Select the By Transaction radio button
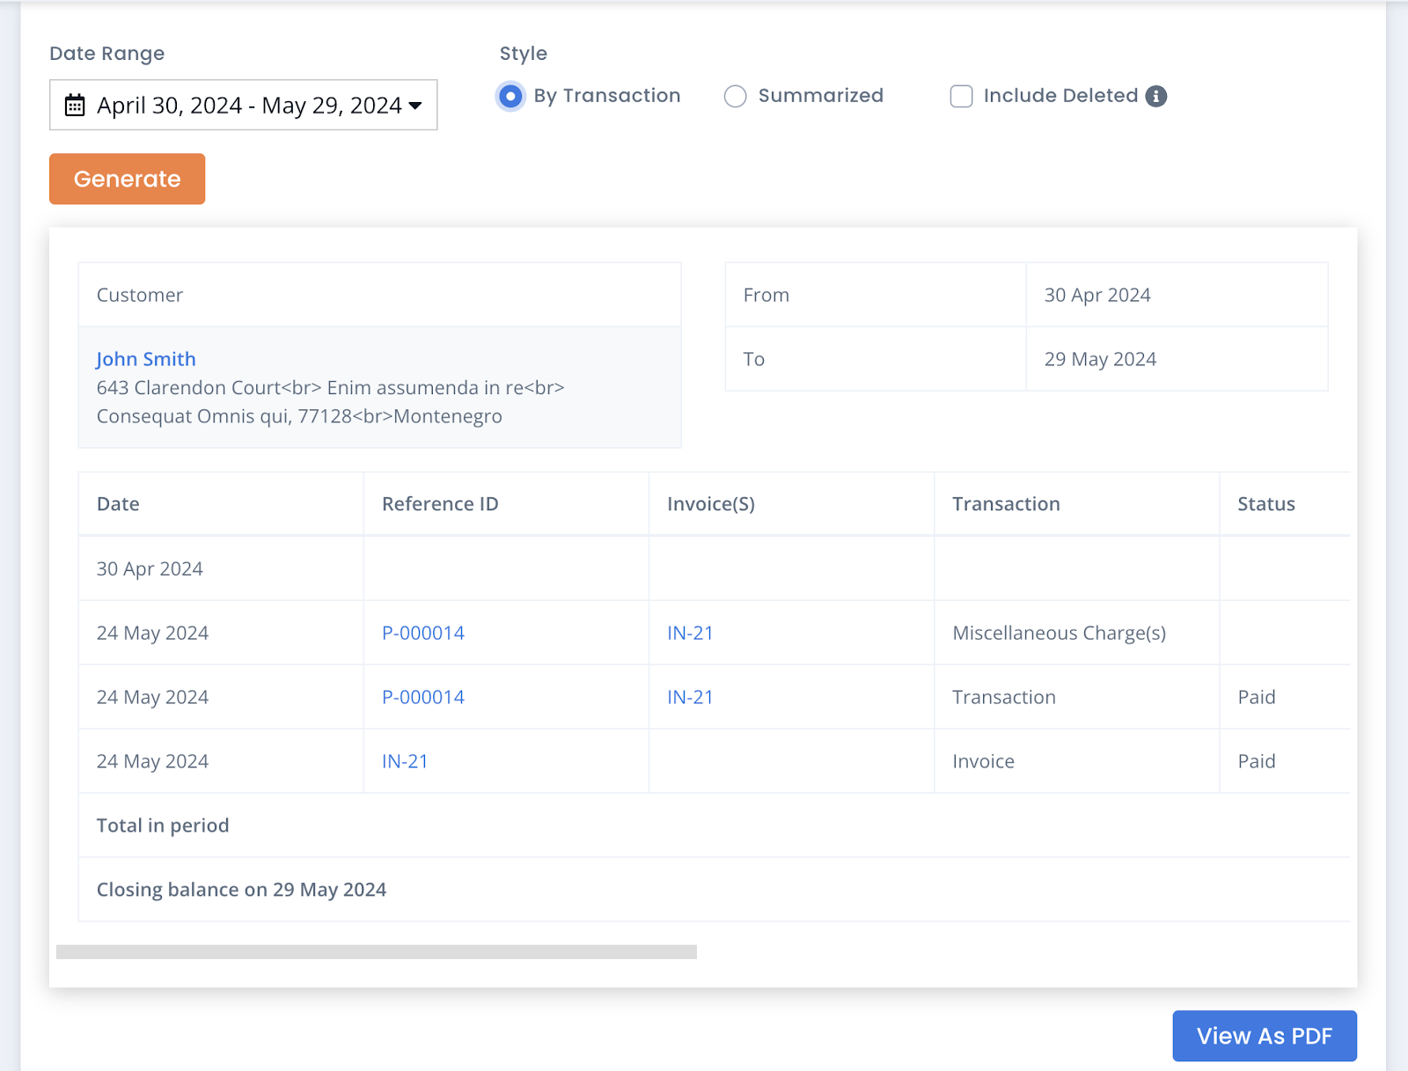Screen dimensions: 1408x1071 coord(510,96)
